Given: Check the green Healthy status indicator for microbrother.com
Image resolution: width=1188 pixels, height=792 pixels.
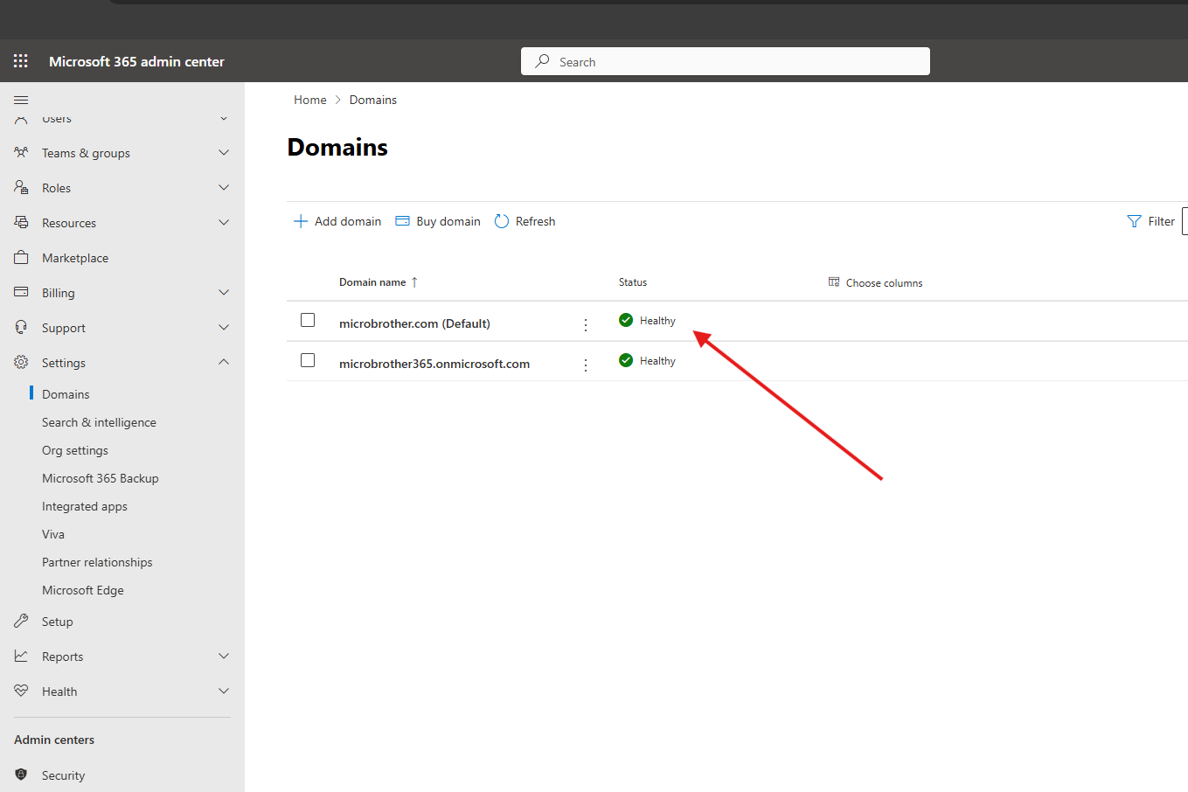Looking at the screenshot, I should (x=626, y=320).
